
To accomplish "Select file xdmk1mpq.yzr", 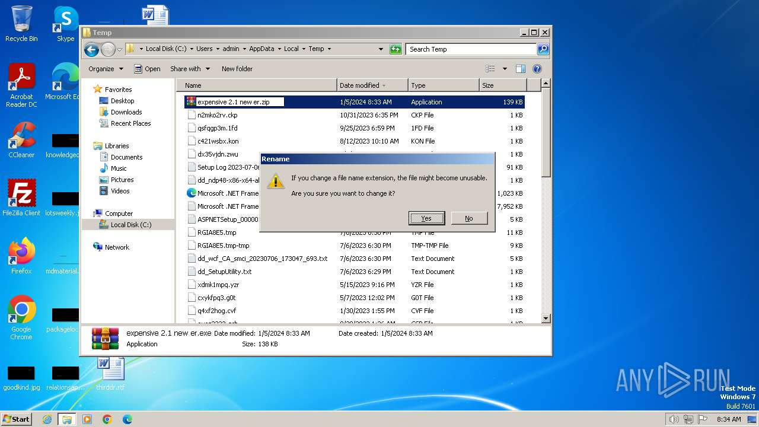I will pyautogui.click(x=218, y=285).
